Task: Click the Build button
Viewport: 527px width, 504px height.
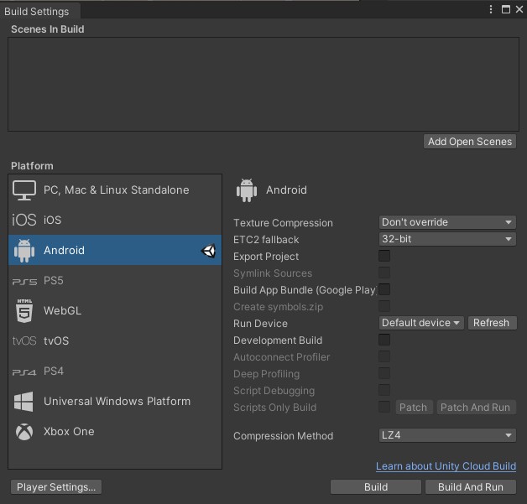Action: (376, 487)
